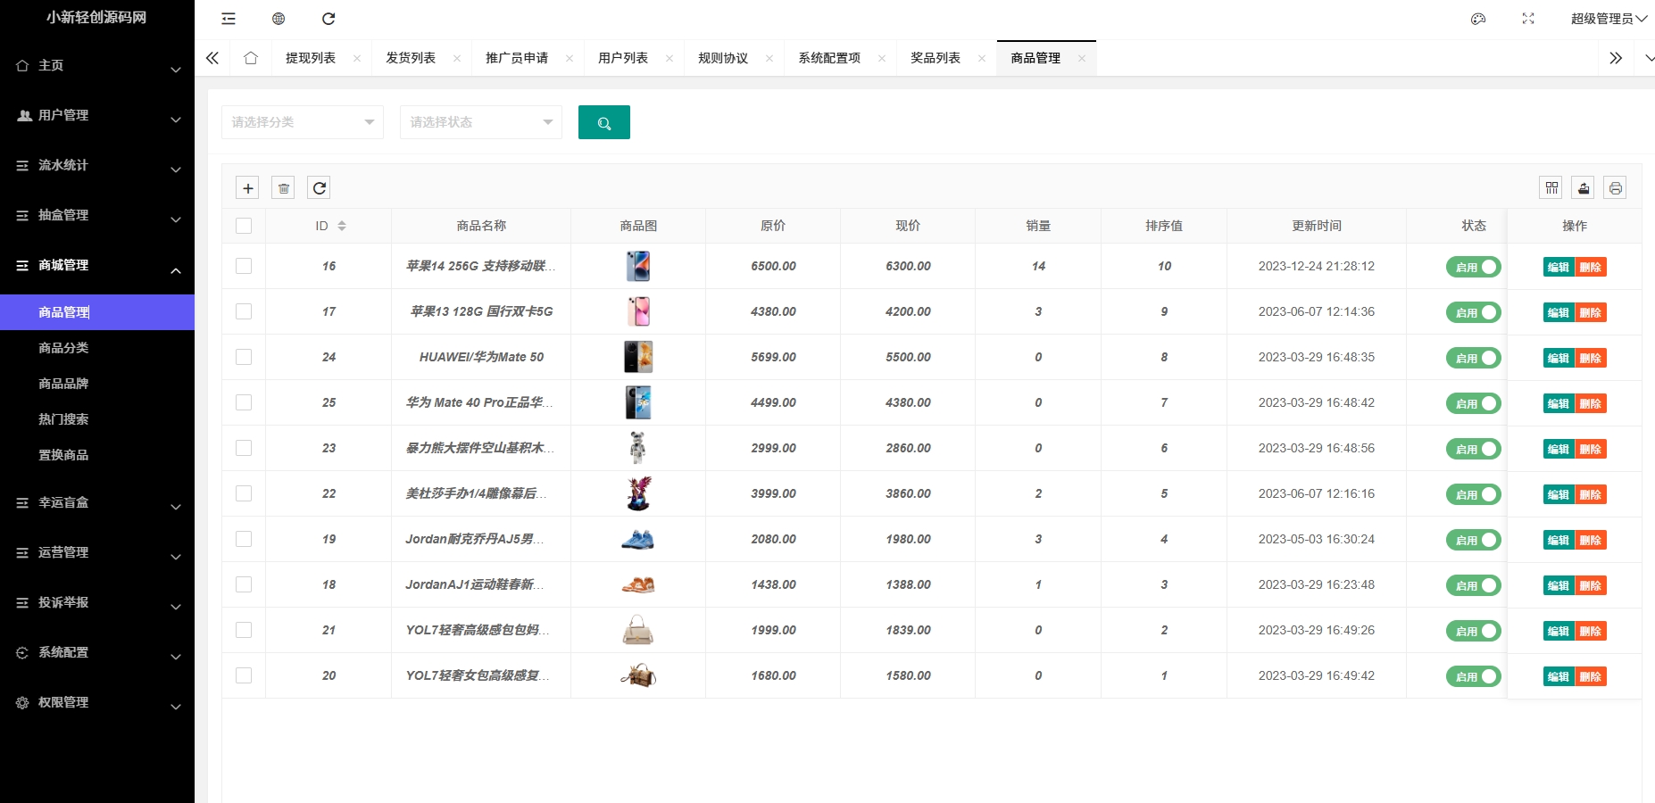Open the 超级管理员 user menu
The width and height of the screenshot is (1655, 803).
tap(1609, 19)
